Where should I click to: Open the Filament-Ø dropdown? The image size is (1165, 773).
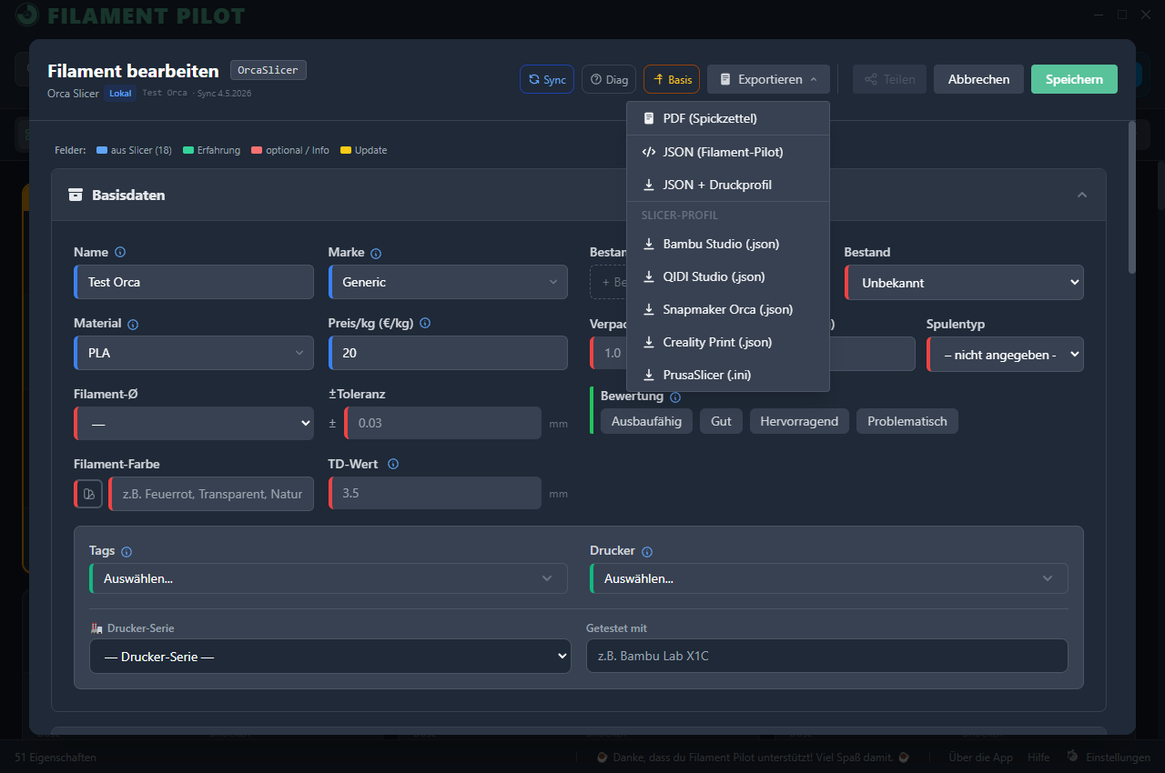pos(194,424)
